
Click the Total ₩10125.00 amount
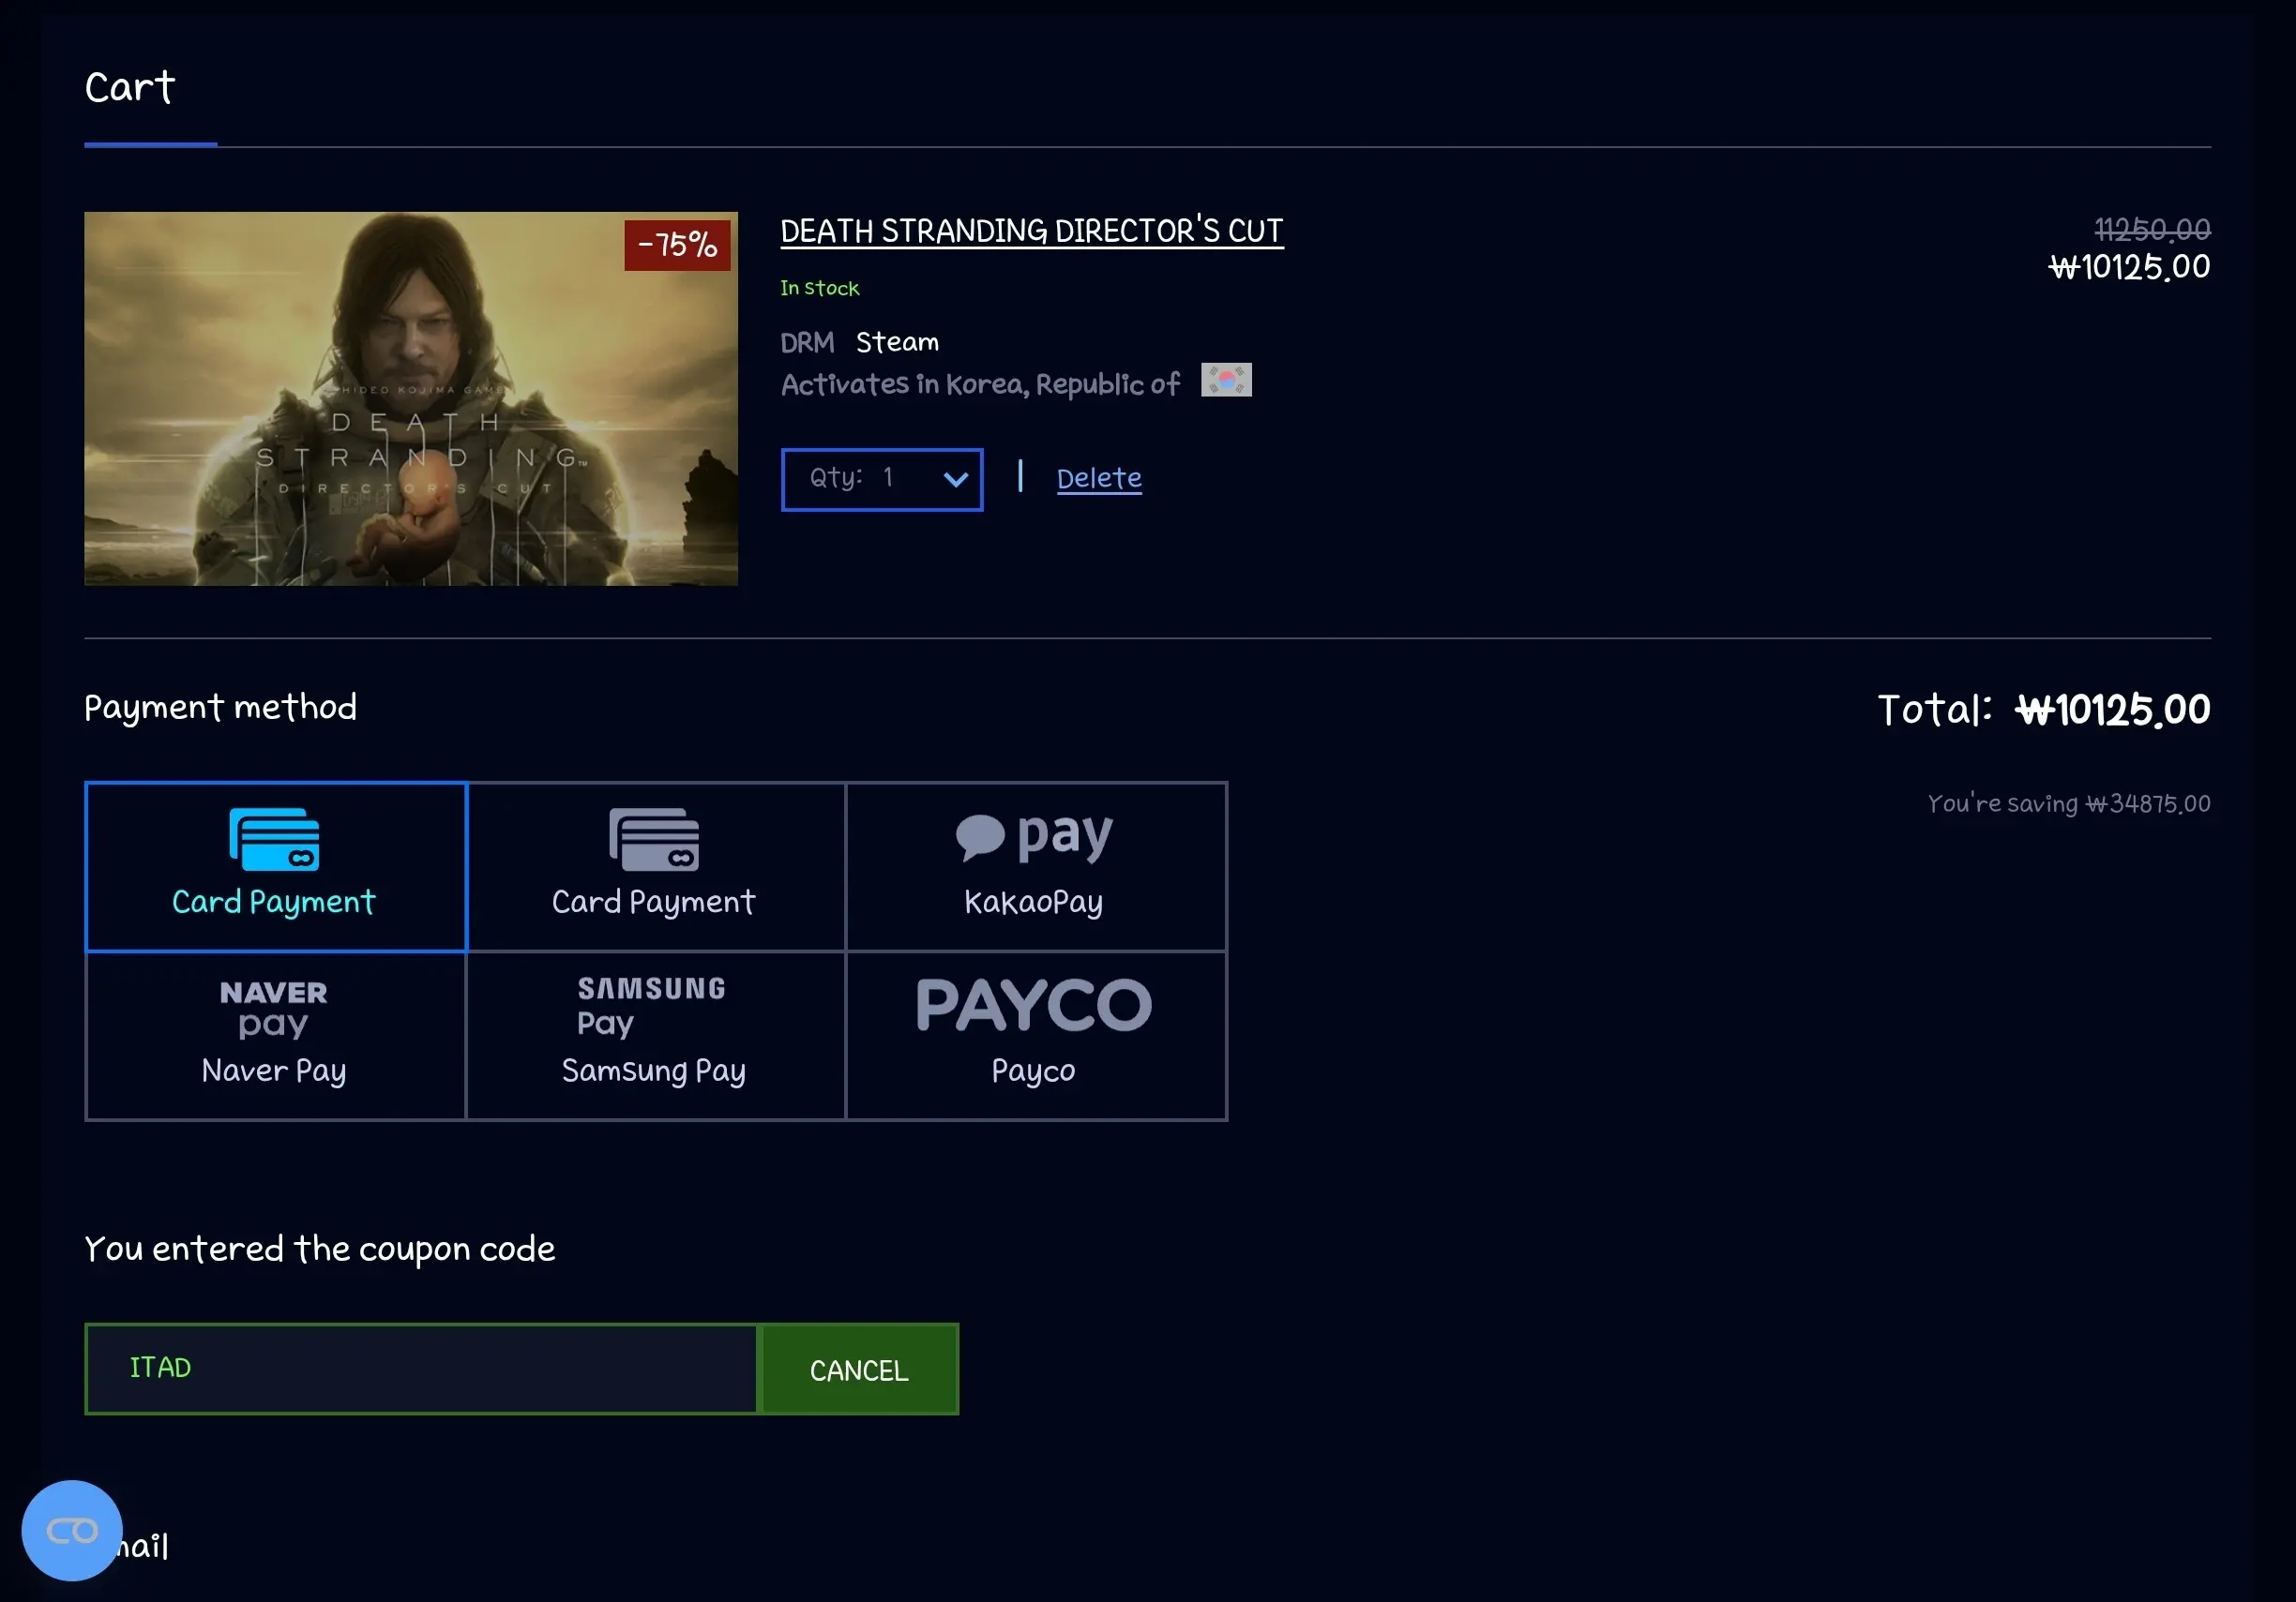point(2112,710)
